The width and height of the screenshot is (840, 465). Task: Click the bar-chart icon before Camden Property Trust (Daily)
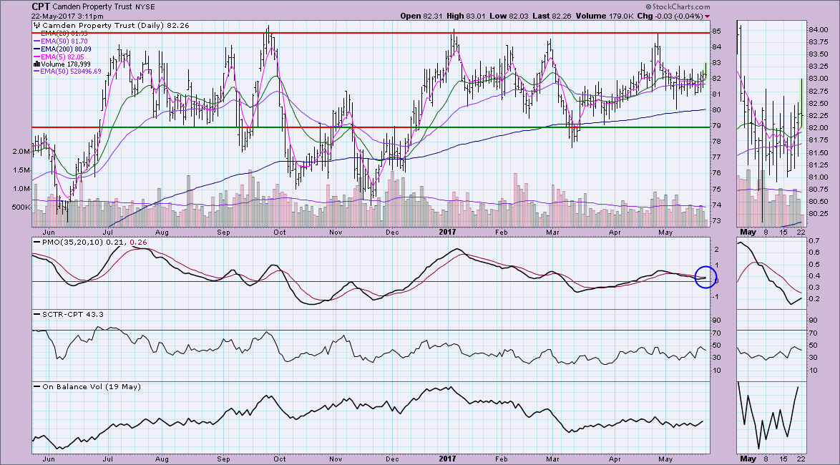pyautogui.click(x=35, y=27)
